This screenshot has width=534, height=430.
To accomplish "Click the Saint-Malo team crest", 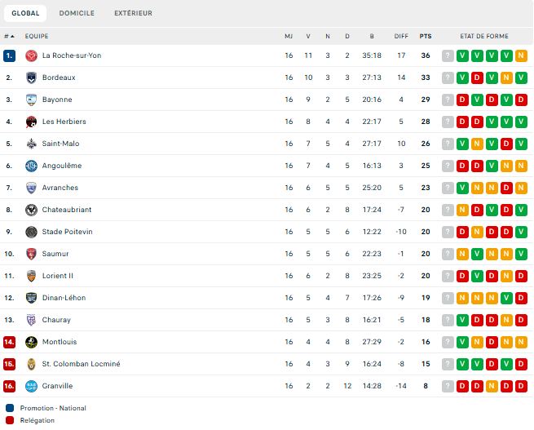I will click(x=31, y=144).
